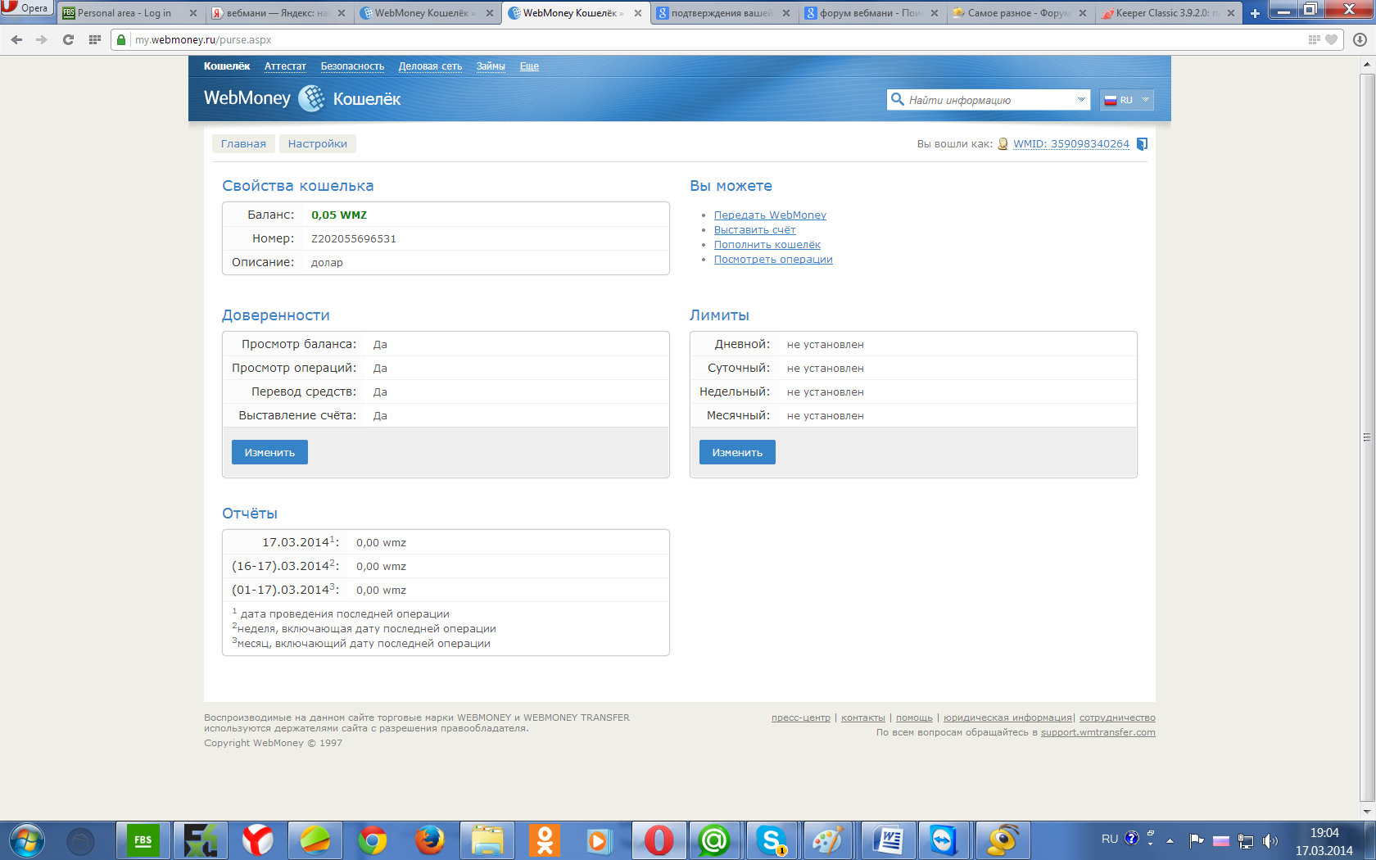The height and width of the screenshot is (860, 1376).
Task: Open Paint in taskbar
Action: coord(827,840)
